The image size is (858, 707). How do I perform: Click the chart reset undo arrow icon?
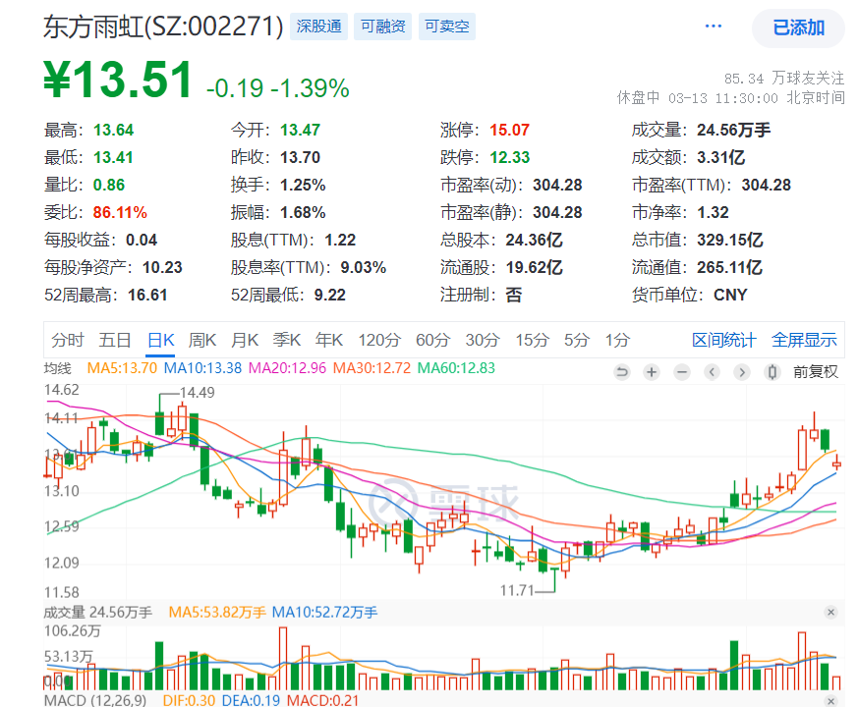click(x=621, y=372)
